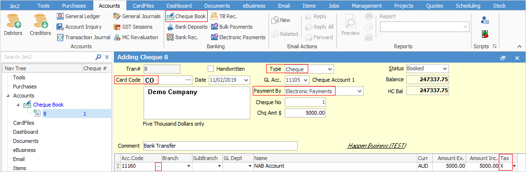Open the Branch cell dropdown
Screen dimensions: 526x172
[189, 166]
